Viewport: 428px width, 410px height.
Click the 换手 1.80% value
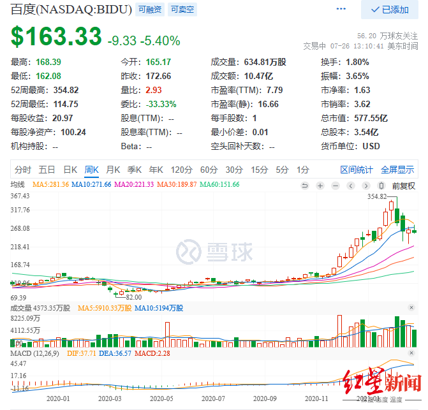coord(357,62)
